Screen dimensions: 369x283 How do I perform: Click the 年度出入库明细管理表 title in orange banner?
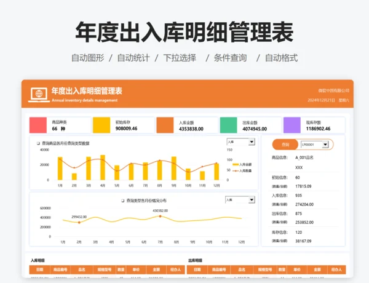(x=87, y=91)
